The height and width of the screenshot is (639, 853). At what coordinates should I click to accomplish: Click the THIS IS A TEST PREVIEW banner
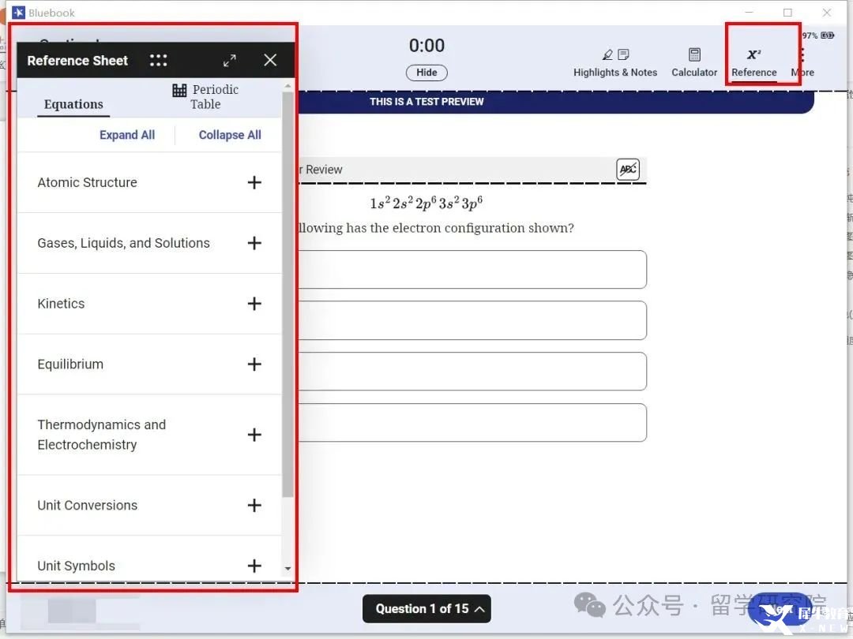pos(426,102)
